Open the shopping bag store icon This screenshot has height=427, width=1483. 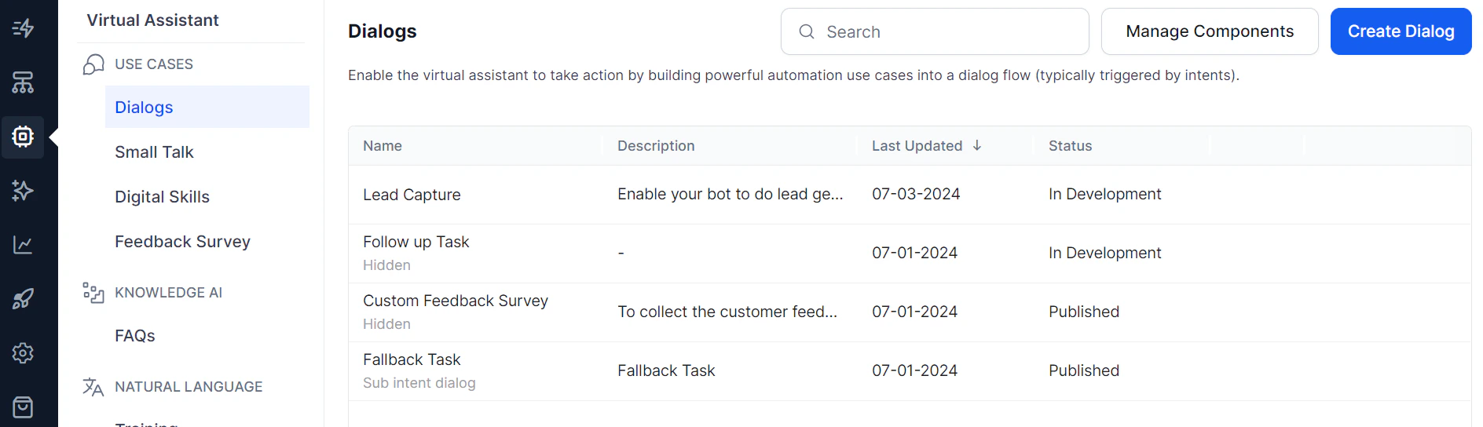click(x=23, y=407)
